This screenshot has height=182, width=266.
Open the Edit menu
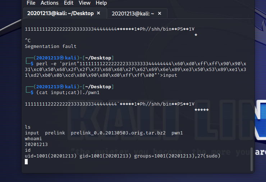point(69,3)
